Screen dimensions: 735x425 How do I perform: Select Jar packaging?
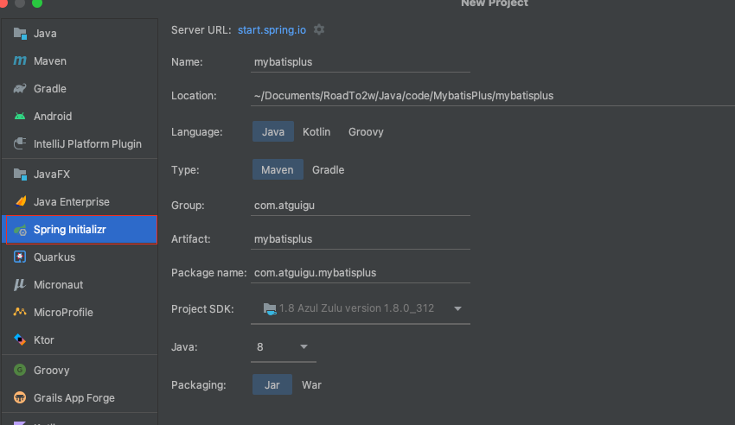[x=272, y=384]
